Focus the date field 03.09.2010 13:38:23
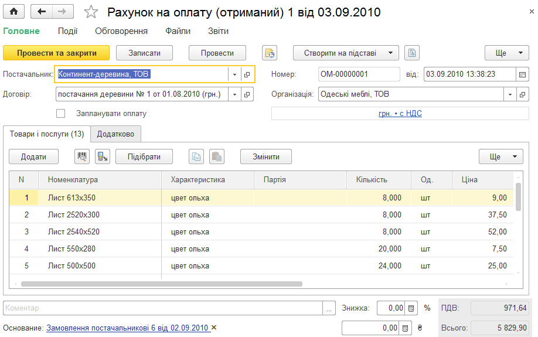 click(469, 74)
